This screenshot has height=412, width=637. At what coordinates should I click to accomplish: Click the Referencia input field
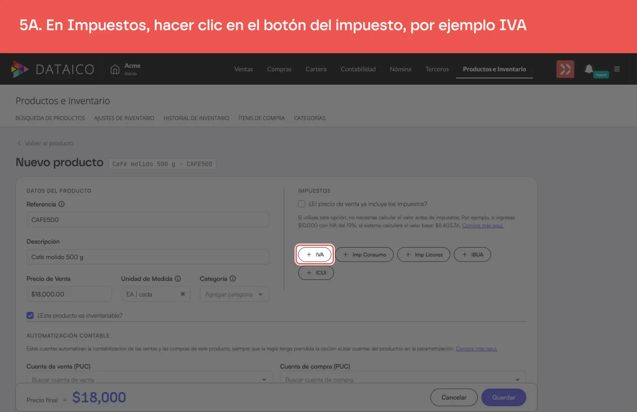(x=148, y=220)
